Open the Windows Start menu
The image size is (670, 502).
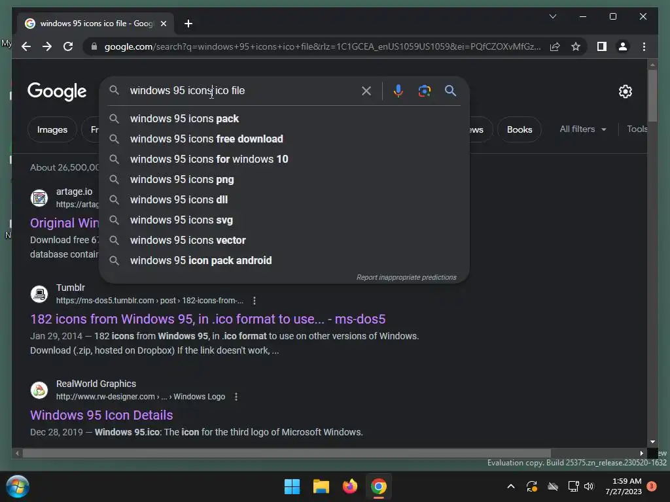coord(292,486)
